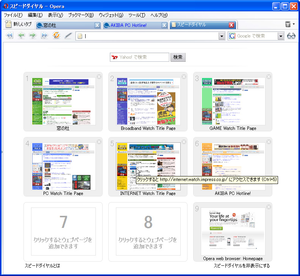Click the 新しいタブ button
This screenshot has height=276, width=300.
click(x=18, y=24)
